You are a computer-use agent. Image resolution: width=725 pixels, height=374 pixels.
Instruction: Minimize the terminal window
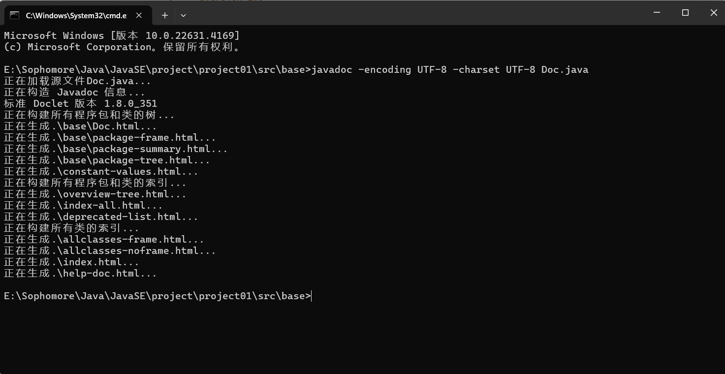(x=657, y=13)
